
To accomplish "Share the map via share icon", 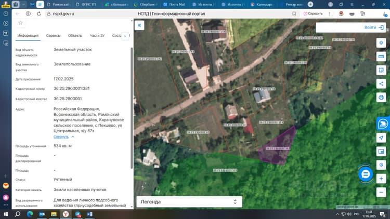I will (381, 84).
